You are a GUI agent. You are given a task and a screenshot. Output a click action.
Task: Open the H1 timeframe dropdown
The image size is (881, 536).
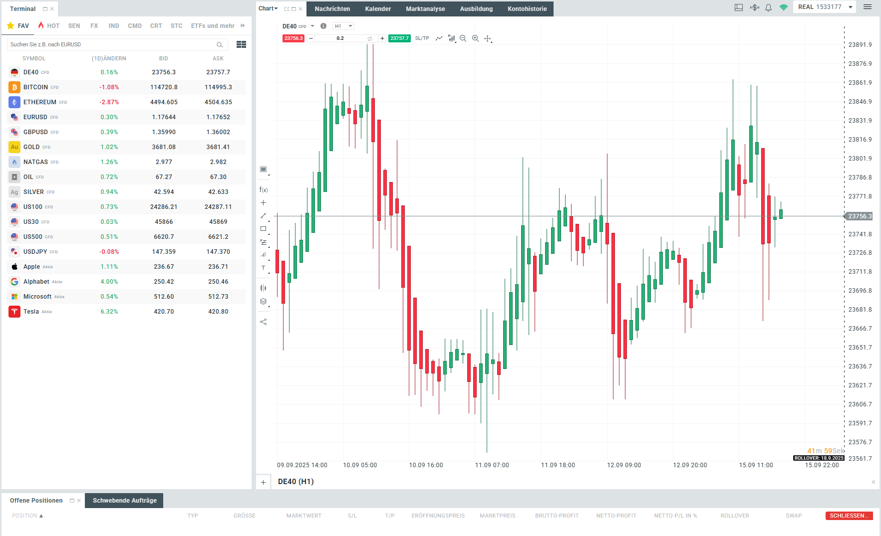coord(343,26)
